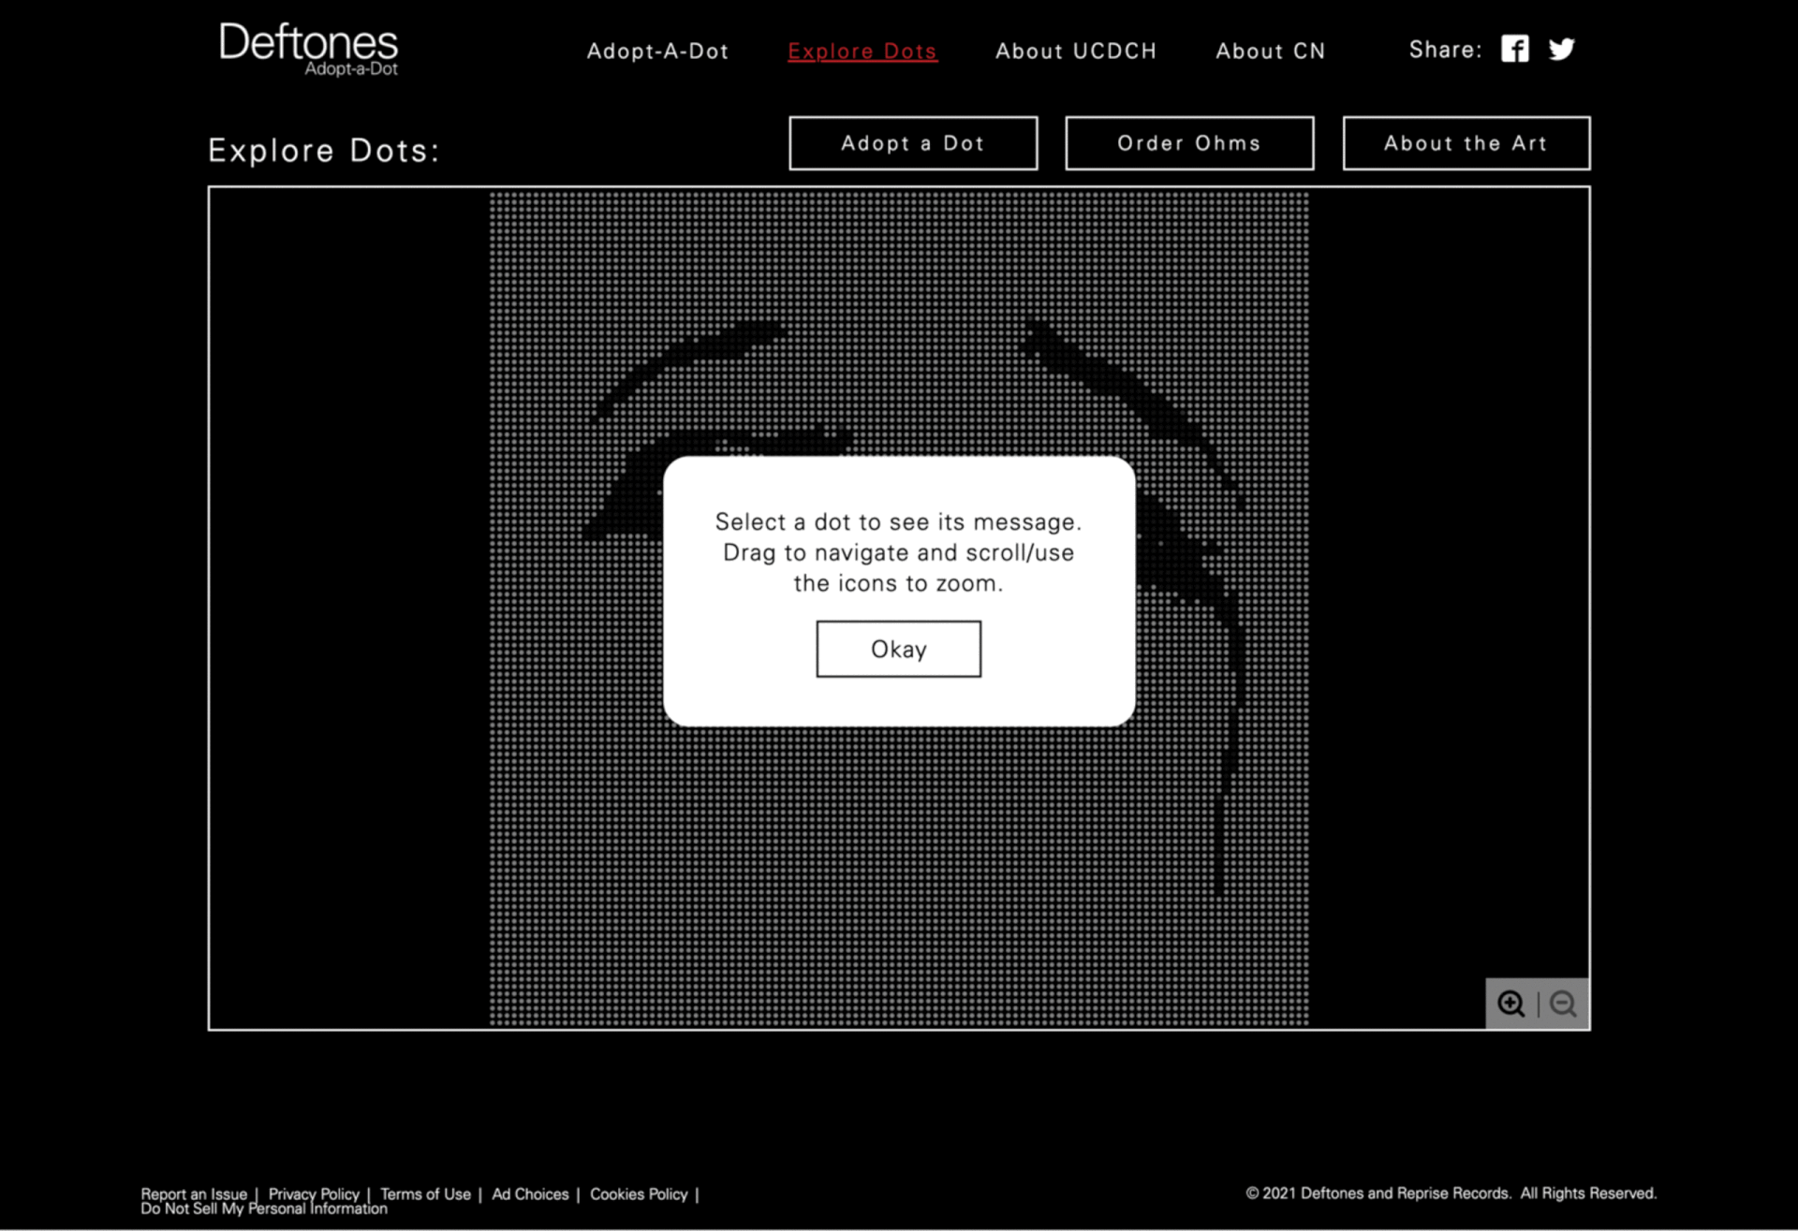Click Do Not Sell My Personal Information
The image size is (1798, 1231).
[x=264, y=1209]
